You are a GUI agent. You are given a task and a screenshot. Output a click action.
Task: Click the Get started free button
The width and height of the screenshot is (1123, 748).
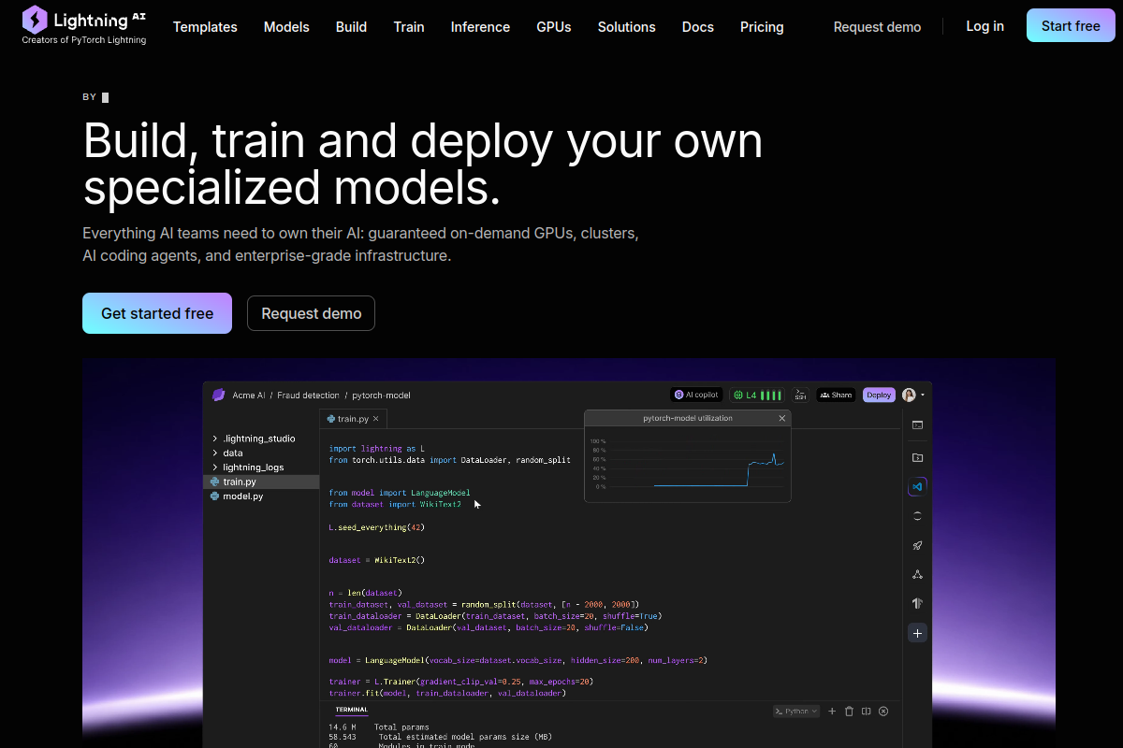point(157,313)
